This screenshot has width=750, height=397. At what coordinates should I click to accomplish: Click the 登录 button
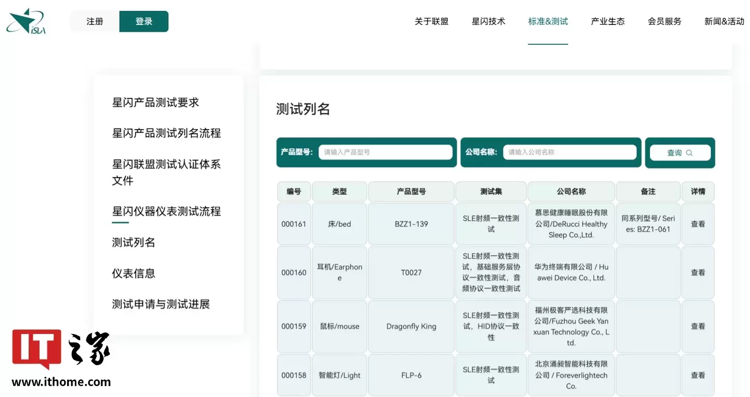(x=144, y=21)
